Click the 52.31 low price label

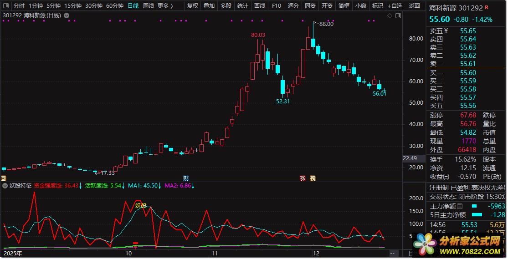point(283,102)
